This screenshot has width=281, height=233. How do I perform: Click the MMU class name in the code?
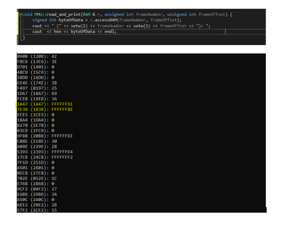coord(38,14)
